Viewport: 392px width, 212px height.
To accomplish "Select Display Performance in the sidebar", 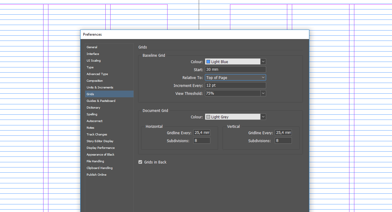I will (x=100, y=148).
